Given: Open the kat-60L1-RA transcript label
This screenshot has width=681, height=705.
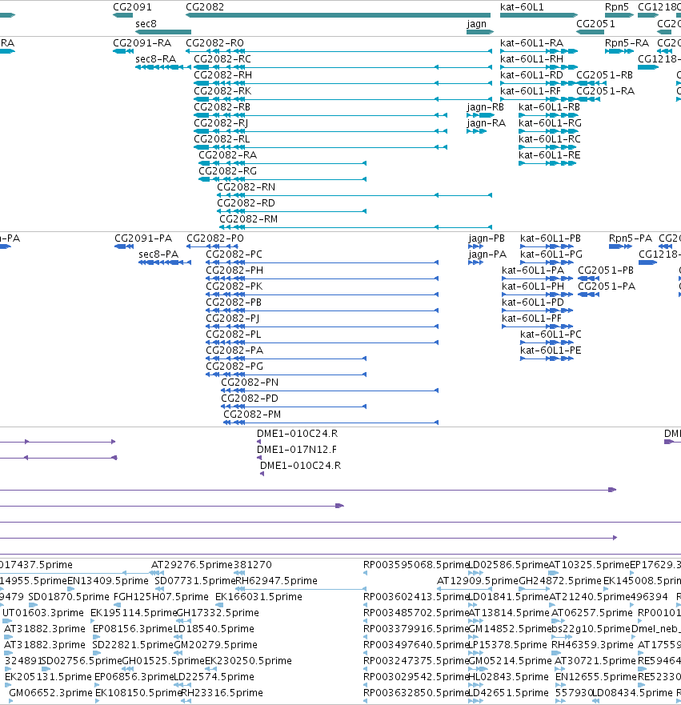Looking at the screenshot, I should point(532,42).
